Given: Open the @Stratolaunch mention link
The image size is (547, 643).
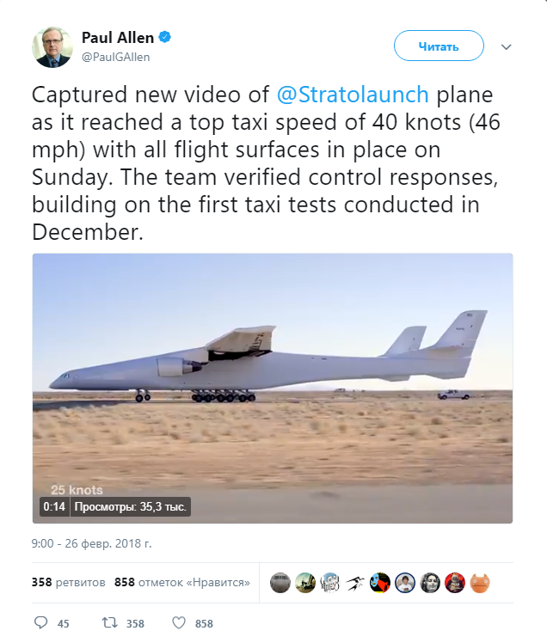Looking at the screenshot, I should (335, 94).
